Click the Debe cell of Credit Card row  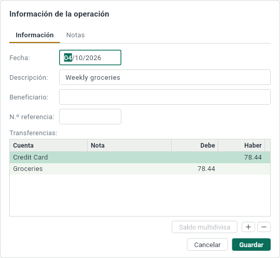pos(194,157)
